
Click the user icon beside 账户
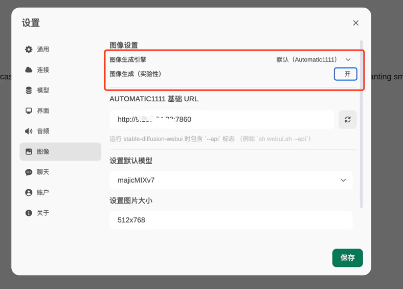(29, 193)
